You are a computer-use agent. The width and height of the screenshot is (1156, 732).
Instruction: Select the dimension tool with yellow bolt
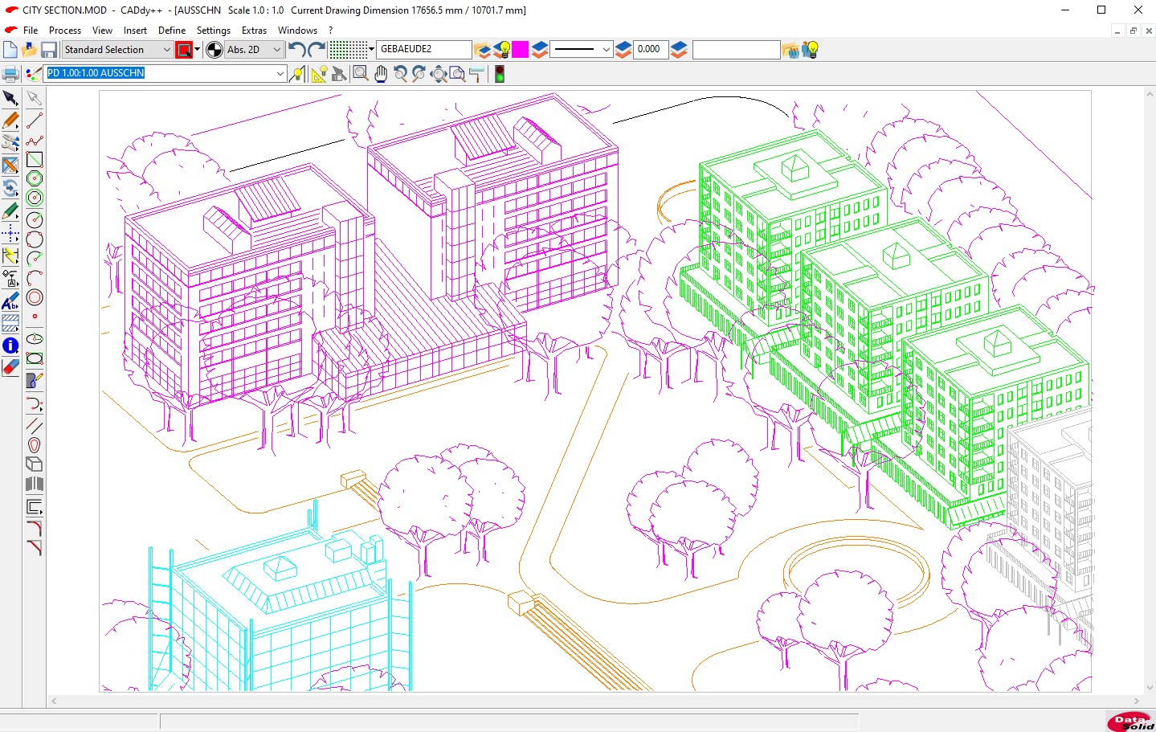(x=10, y=256)
